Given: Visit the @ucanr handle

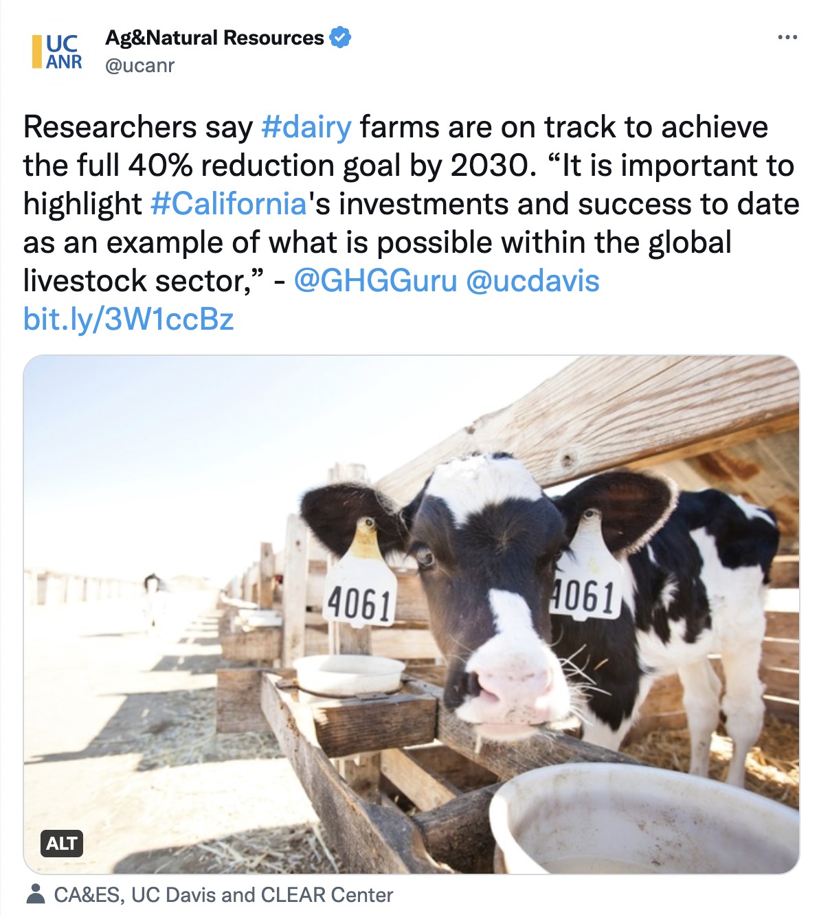Looking at the screenshot, I should coord(139,66).
